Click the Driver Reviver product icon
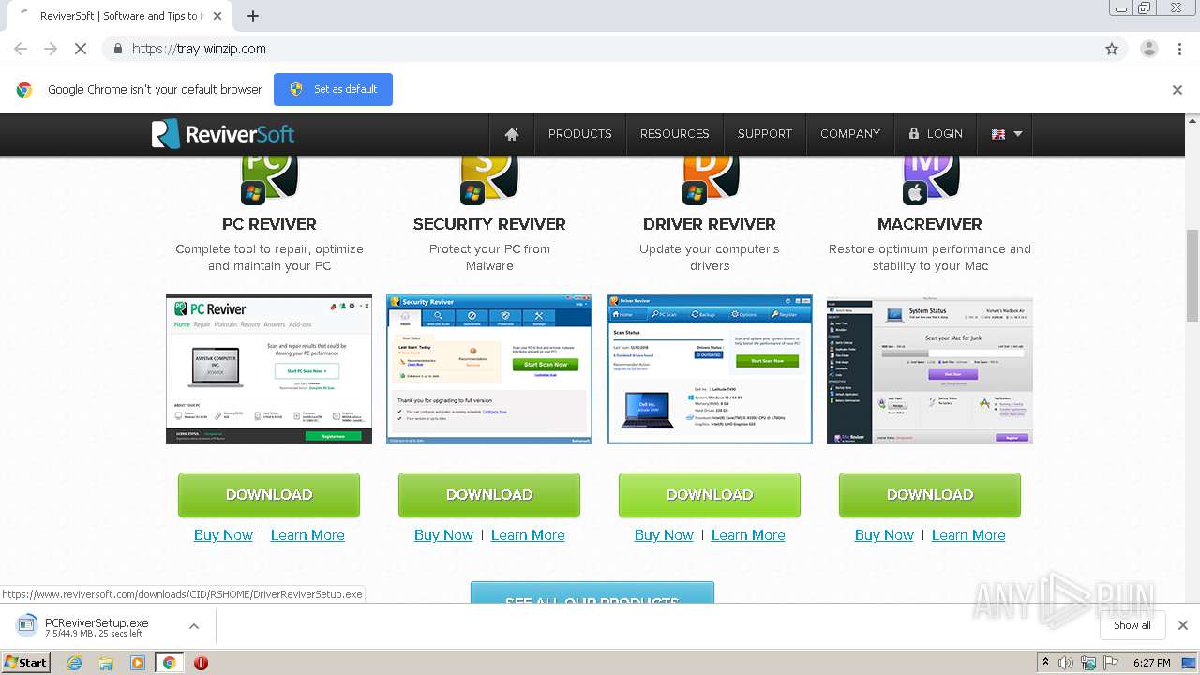 tap(710, 179)
